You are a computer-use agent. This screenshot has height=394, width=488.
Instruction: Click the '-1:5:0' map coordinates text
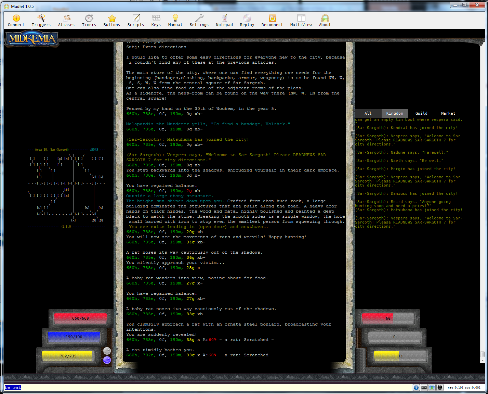pyautogui.click(x=66, y=227)
